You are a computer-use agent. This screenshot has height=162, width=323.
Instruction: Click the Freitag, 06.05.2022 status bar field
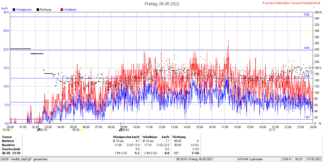point(213,159)
